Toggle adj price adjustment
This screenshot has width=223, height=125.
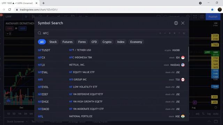[198, 114]
